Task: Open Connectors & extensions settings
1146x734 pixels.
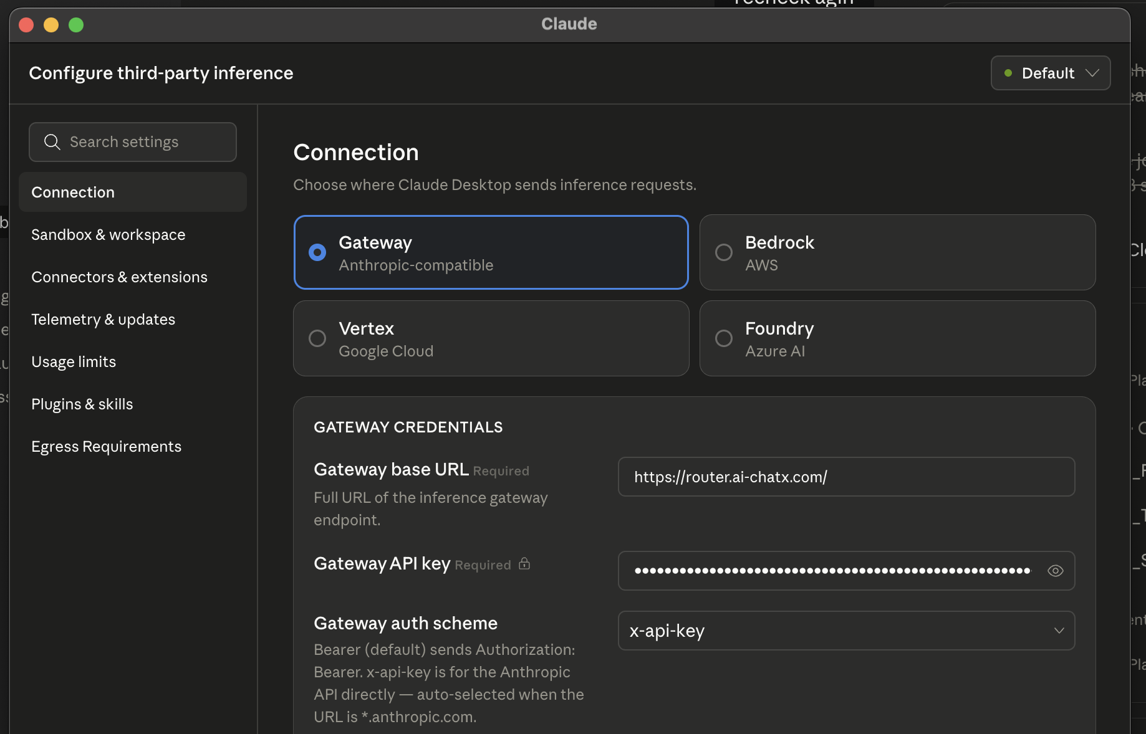Action: (x=133, y=277)
